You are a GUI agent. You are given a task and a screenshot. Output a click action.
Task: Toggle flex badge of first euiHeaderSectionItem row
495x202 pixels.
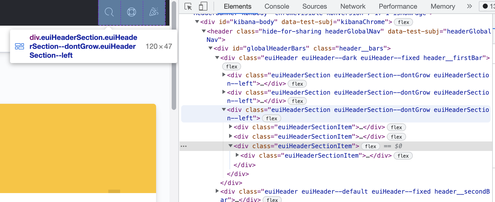point(396,128)
